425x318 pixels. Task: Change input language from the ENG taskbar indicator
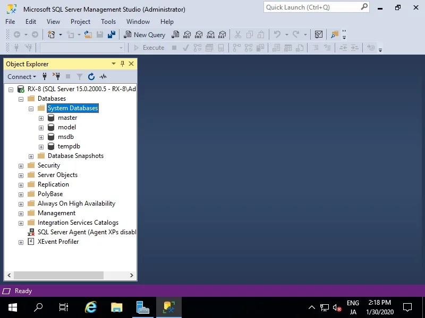point(353,307)
